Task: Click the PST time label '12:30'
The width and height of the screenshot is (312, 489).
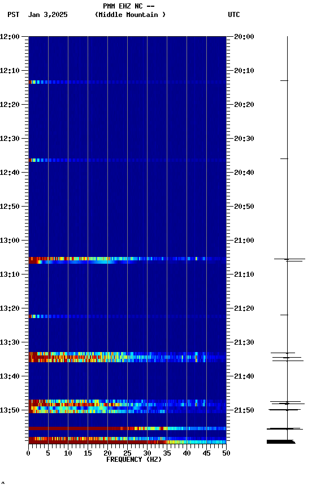Action: [10, 139]
